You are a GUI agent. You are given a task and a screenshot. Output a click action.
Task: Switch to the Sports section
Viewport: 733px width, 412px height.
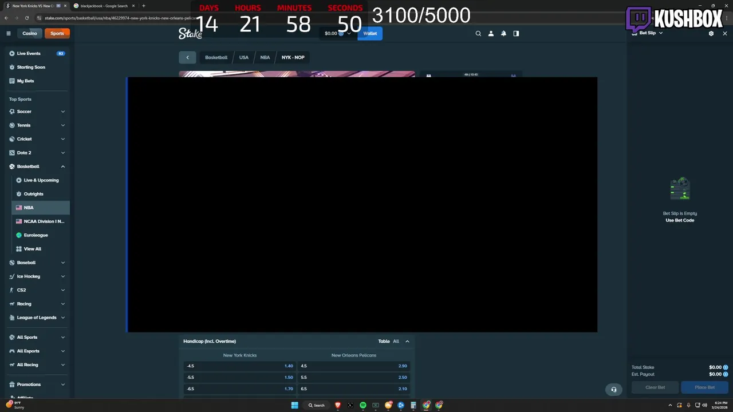[x=57, y=33]
